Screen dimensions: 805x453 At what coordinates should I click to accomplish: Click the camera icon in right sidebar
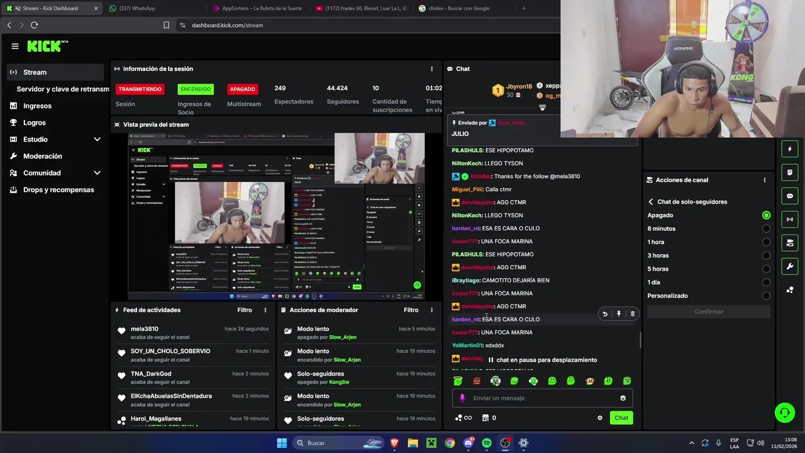(x=790, y=243)
